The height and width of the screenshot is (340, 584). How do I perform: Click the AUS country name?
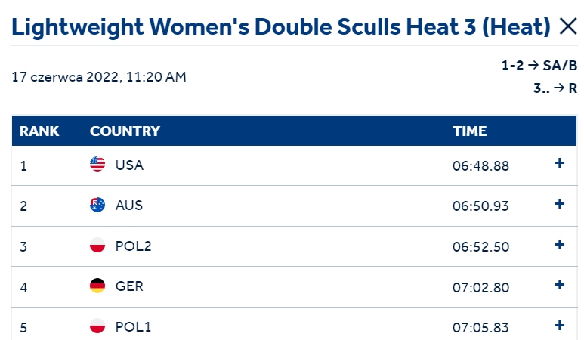tap(129, 206)
